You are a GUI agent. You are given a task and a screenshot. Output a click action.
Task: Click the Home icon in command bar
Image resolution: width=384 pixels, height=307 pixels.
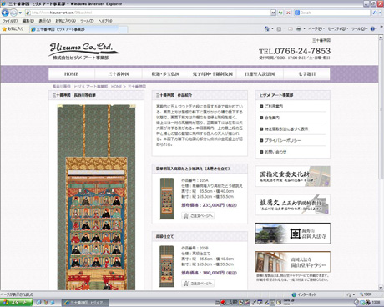(x=267, y=28)
